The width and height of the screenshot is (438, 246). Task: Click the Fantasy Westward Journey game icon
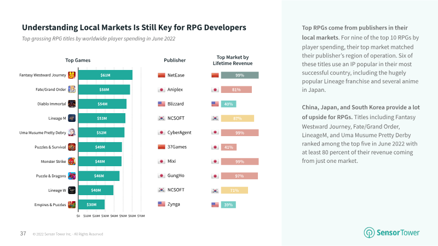point(72,75)
